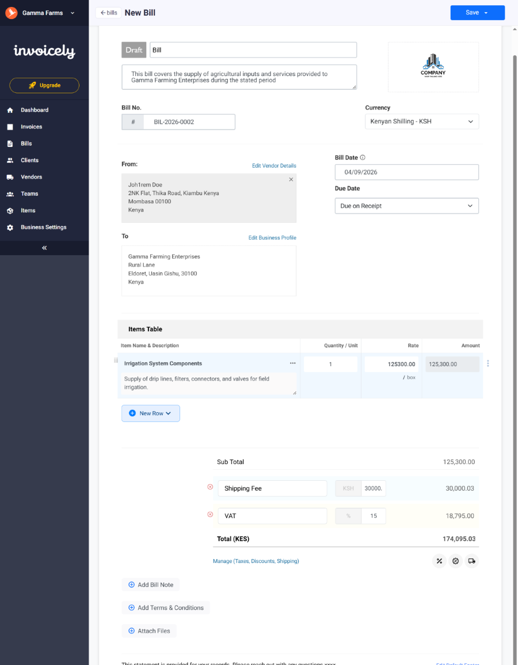Edit the Bill No. field
Screen dimensions: 518x665
[189, 121]
